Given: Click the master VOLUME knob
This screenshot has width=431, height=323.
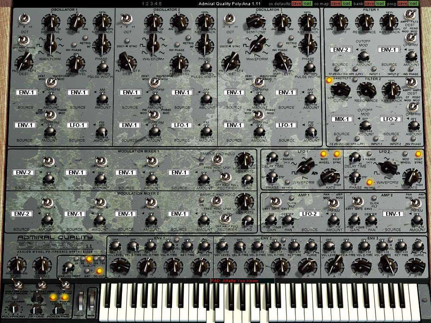Looking at the screenshot, I should (x=41, y=265).
